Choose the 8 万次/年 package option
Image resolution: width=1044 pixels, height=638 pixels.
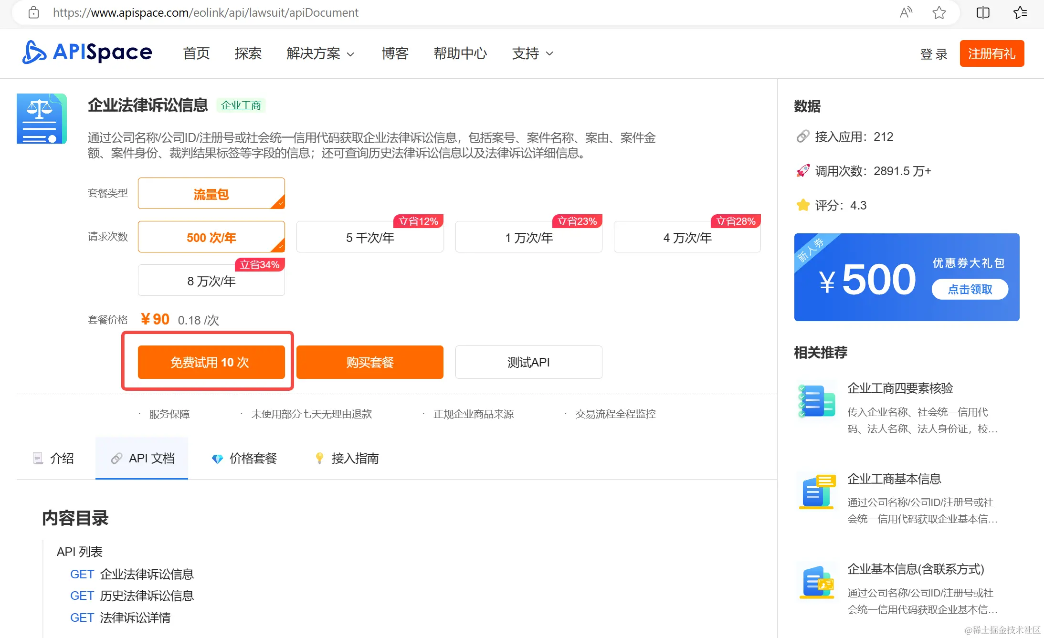coord(211,281)
